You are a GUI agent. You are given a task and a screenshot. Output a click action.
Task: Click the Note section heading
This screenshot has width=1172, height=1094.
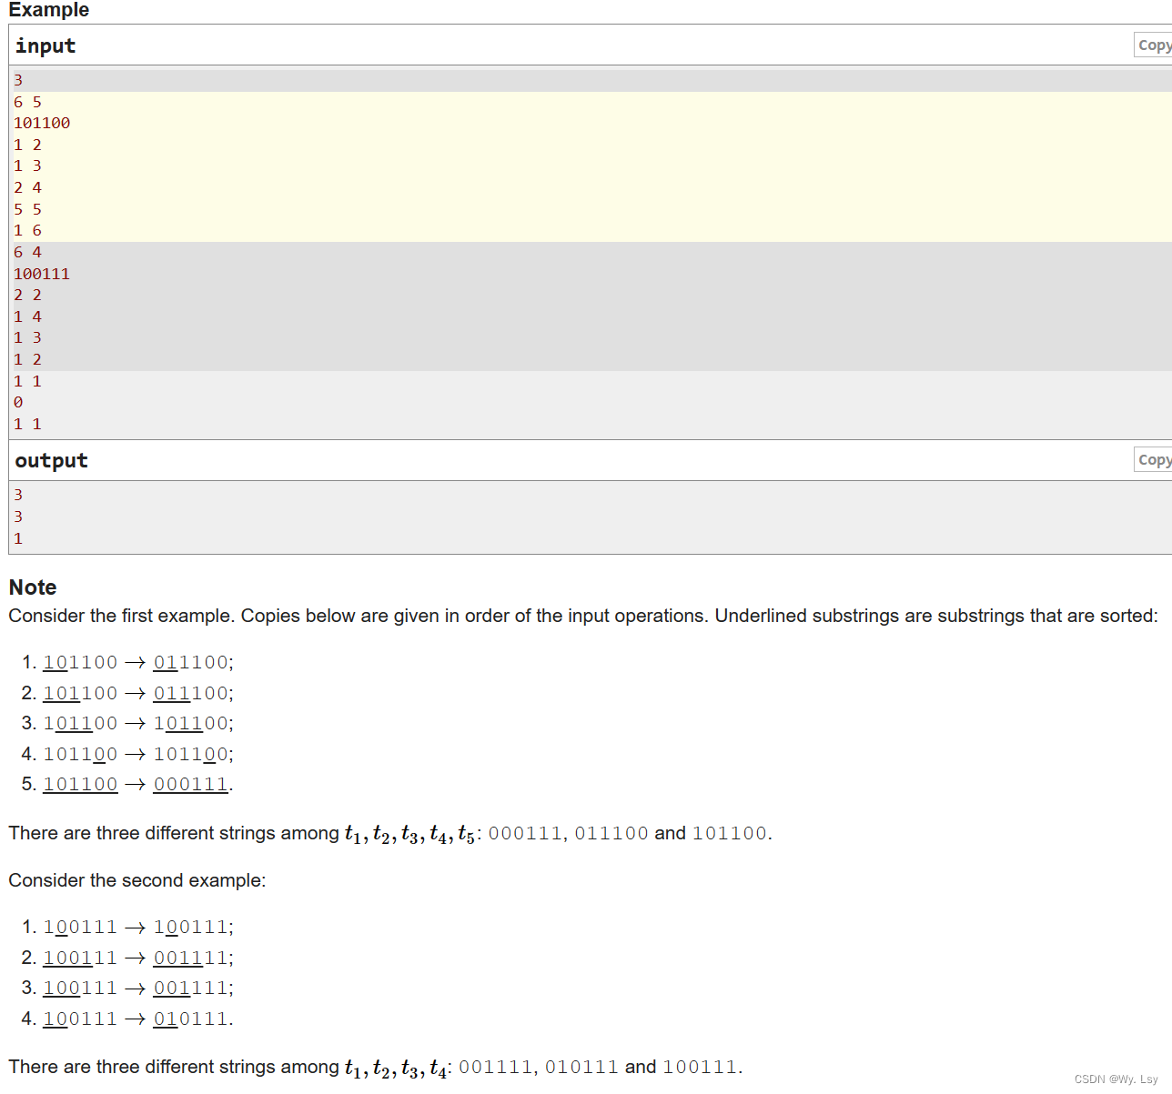coord(32,587)
